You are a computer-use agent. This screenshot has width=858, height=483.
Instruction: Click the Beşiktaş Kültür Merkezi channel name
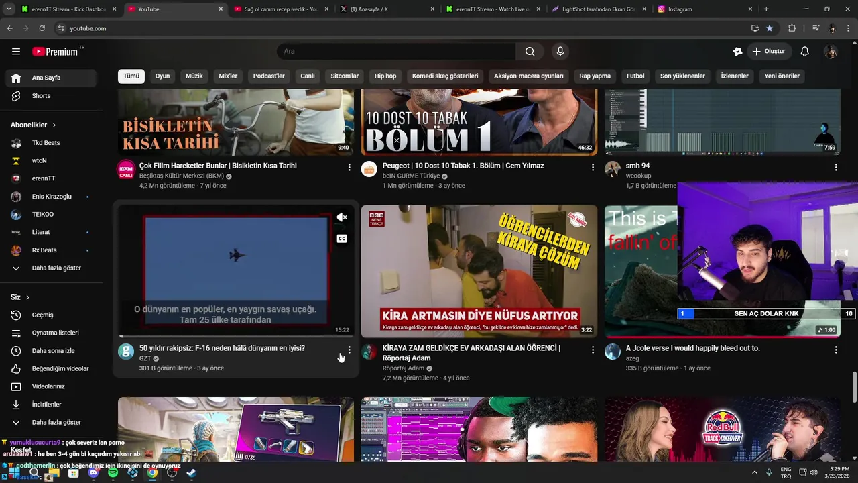point(182,176)
